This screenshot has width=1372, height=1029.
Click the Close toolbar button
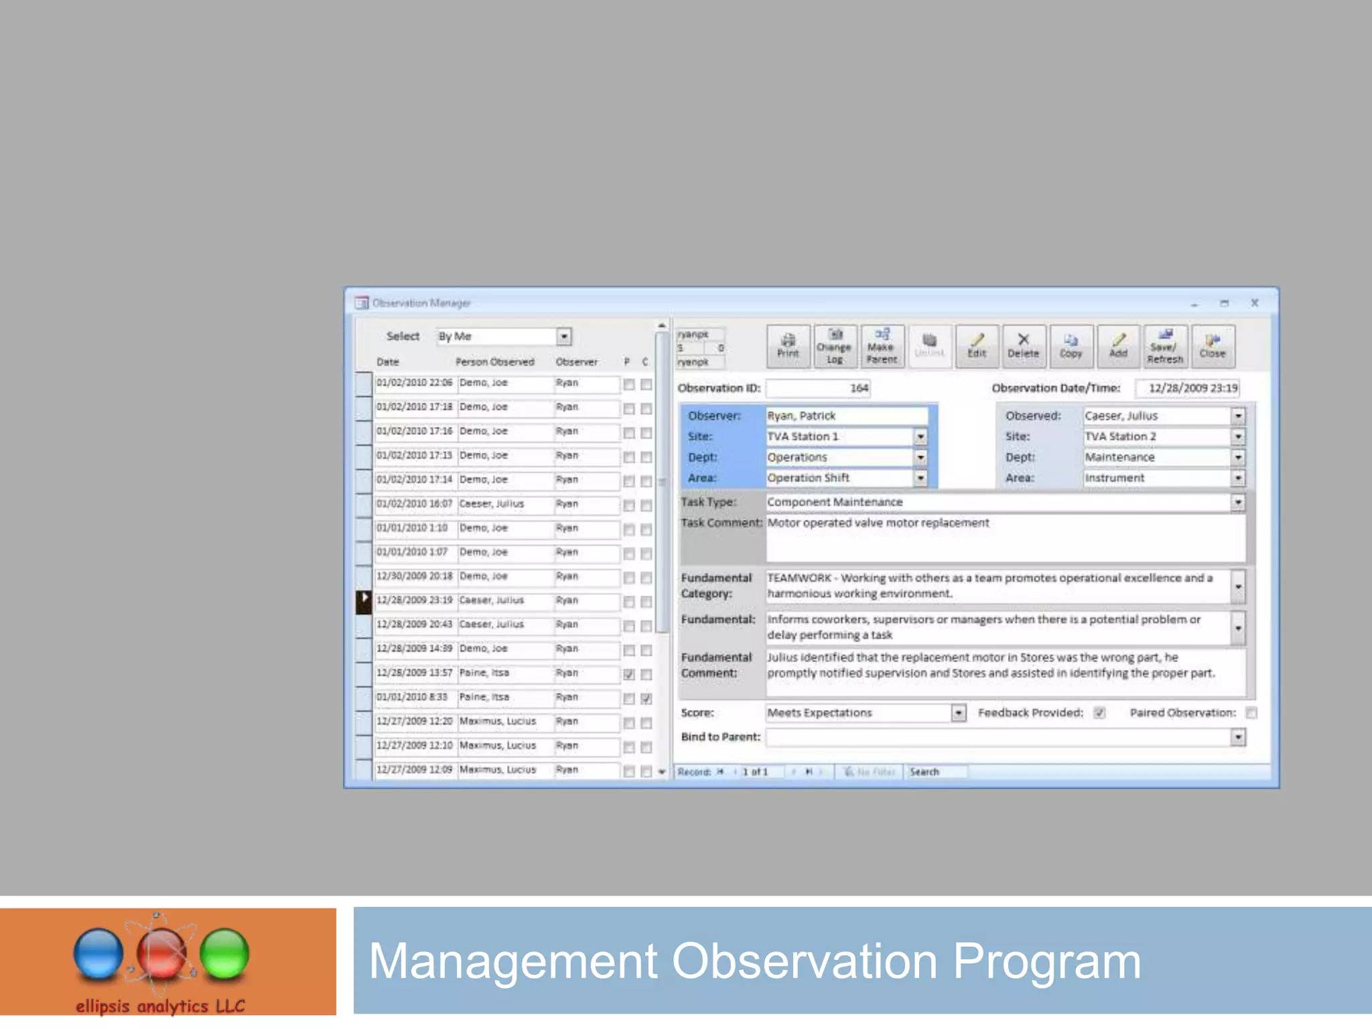click(1212, 346)
